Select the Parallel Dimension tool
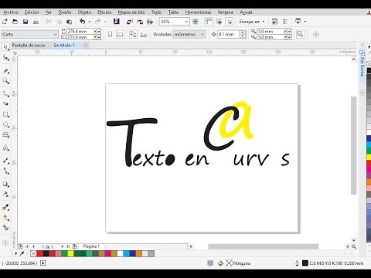Screen dimensions: 371x278 pos(5,161)
